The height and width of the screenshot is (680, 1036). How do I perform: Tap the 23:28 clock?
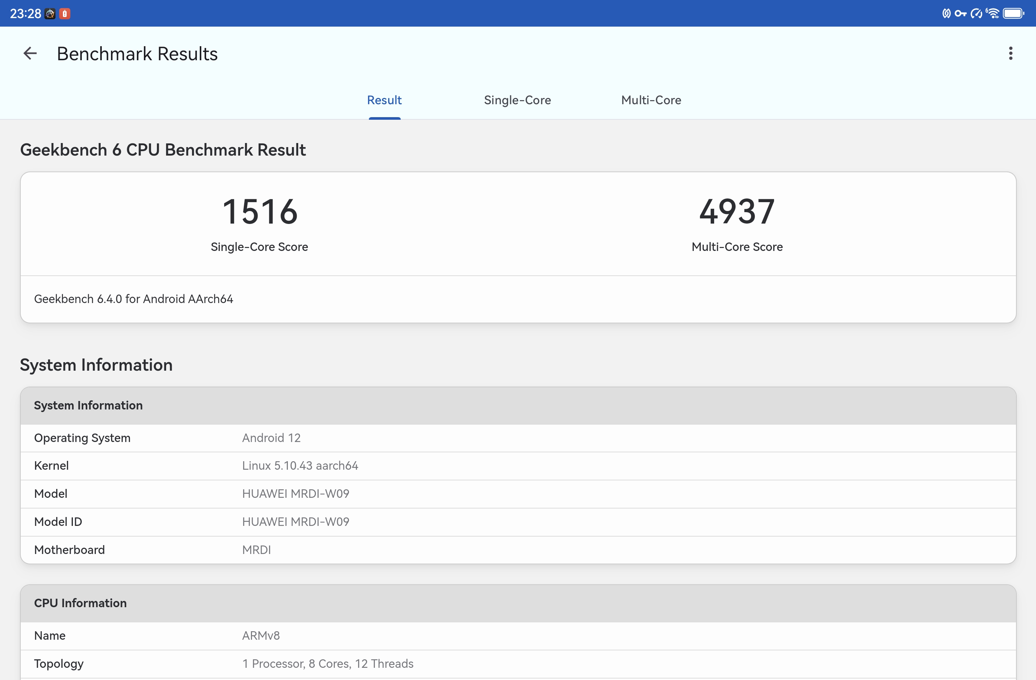pos(25,14)
